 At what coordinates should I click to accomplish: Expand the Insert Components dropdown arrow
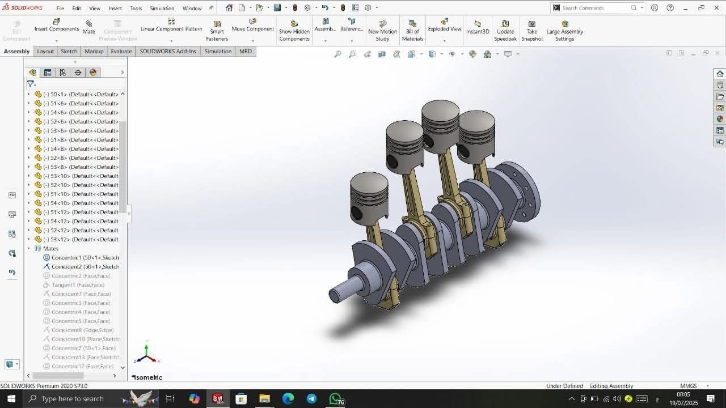57,41
